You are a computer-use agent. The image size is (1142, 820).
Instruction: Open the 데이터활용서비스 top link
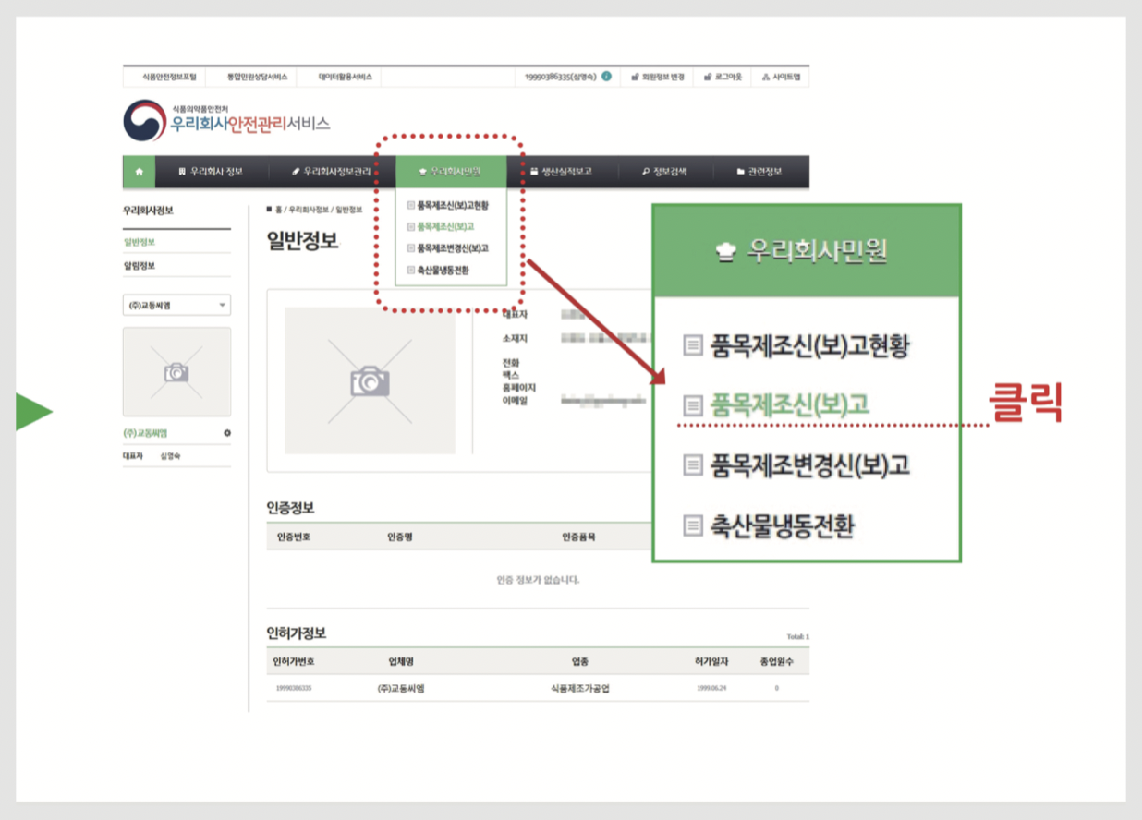345,78
